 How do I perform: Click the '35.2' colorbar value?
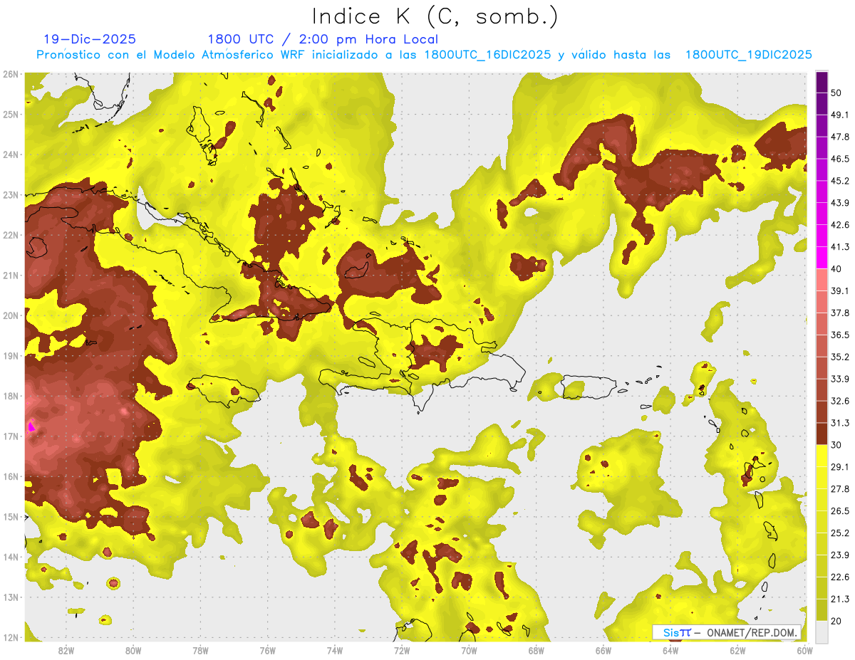point(840,357)
